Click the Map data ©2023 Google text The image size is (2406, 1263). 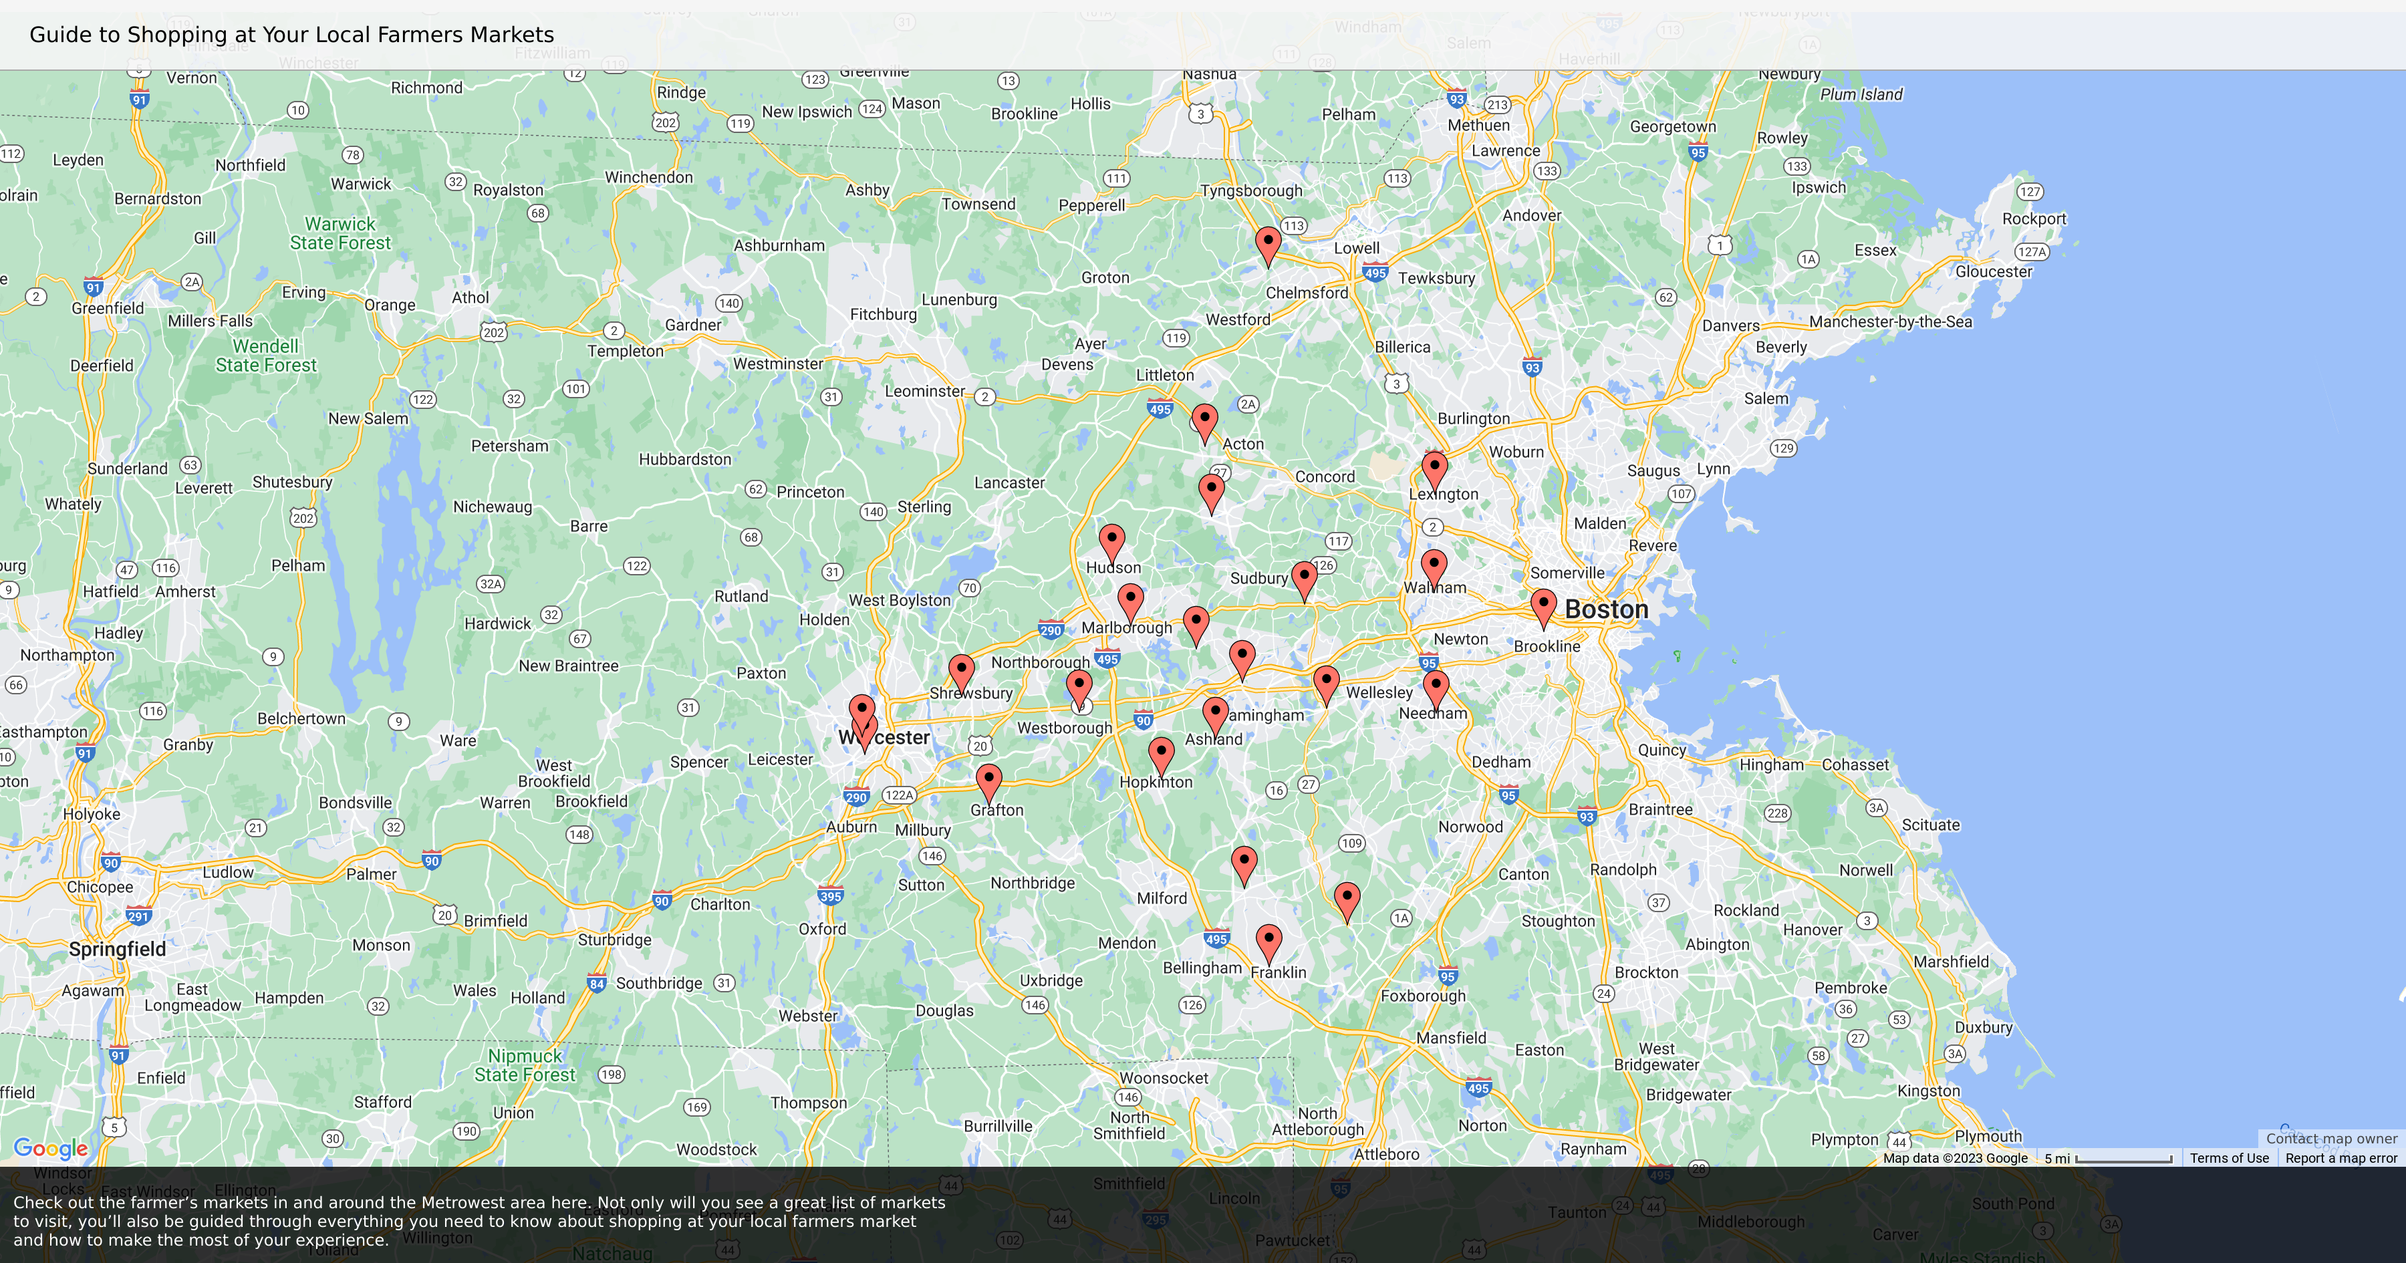click(x=1955, y=1157)
